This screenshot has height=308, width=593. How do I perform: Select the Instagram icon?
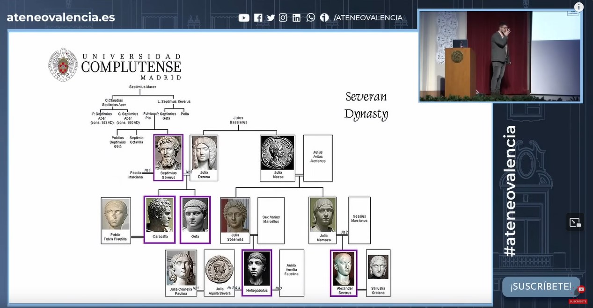click(x=283, y=18)
